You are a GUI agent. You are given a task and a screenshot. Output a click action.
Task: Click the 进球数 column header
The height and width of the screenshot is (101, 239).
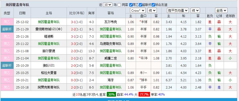pos(230,16)
